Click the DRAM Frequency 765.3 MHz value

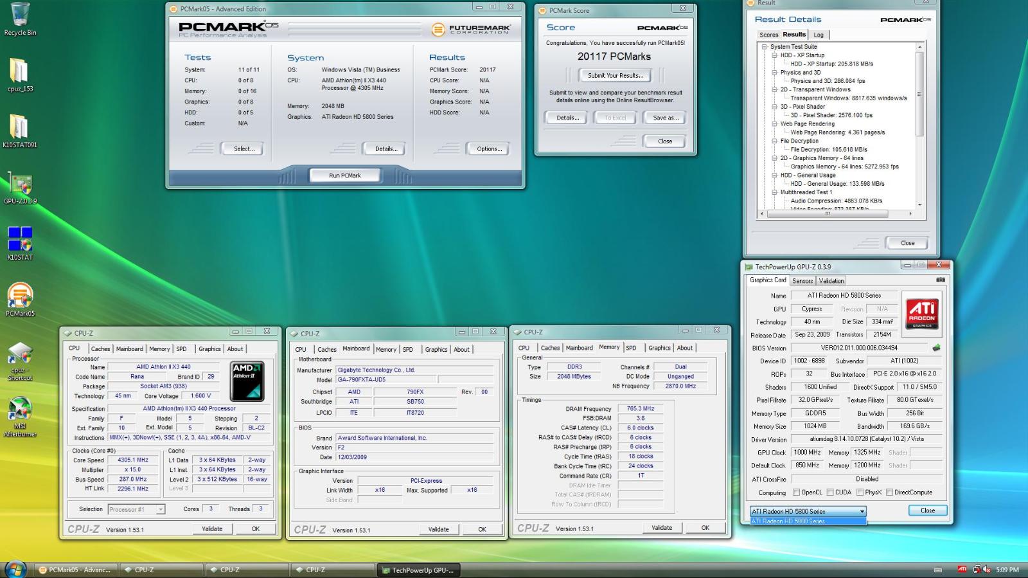tap(641, 408)
